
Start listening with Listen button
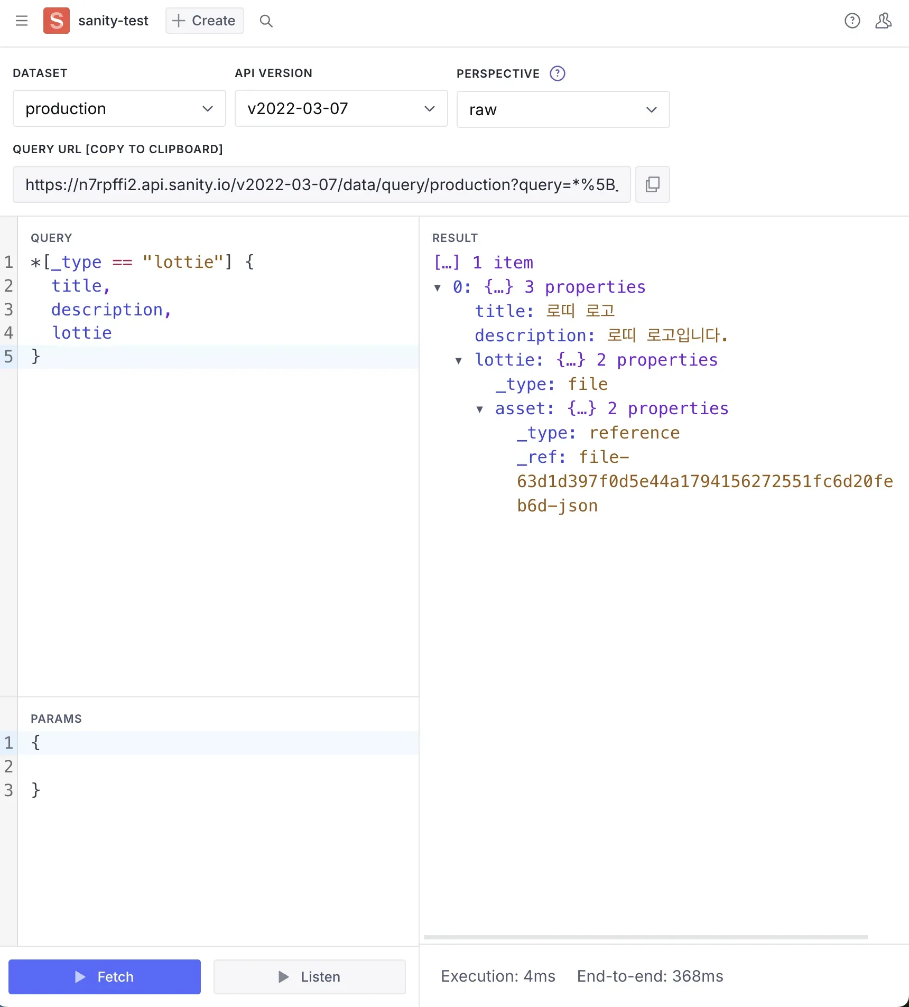[x=310, y=976]
